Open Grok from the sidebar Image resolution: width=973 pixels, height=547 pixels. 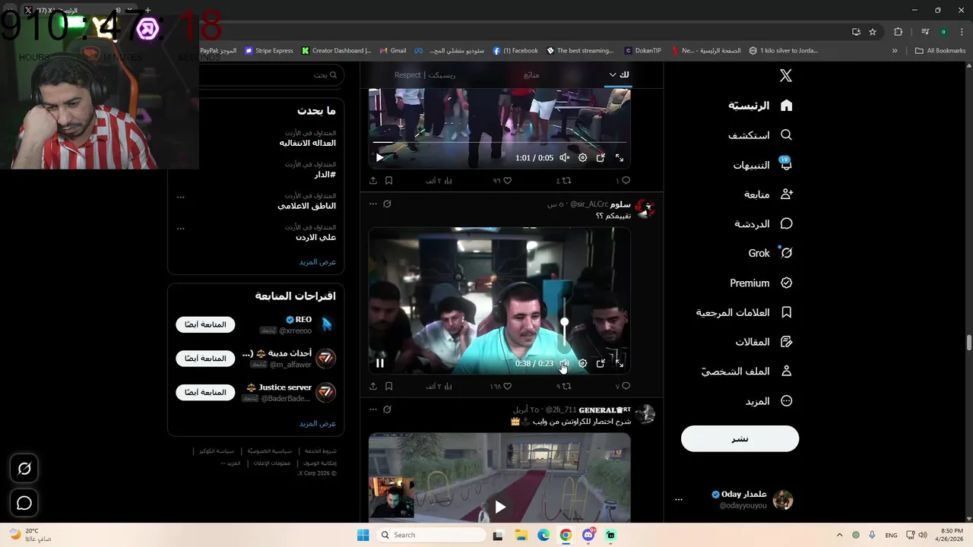click(x=770, y=253)
